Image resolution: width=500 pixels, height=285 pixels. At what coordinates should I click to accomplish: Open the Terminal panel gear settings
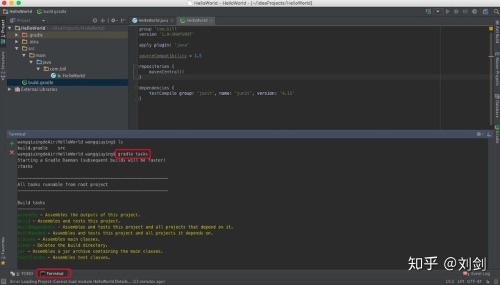[x=480, y=134]
